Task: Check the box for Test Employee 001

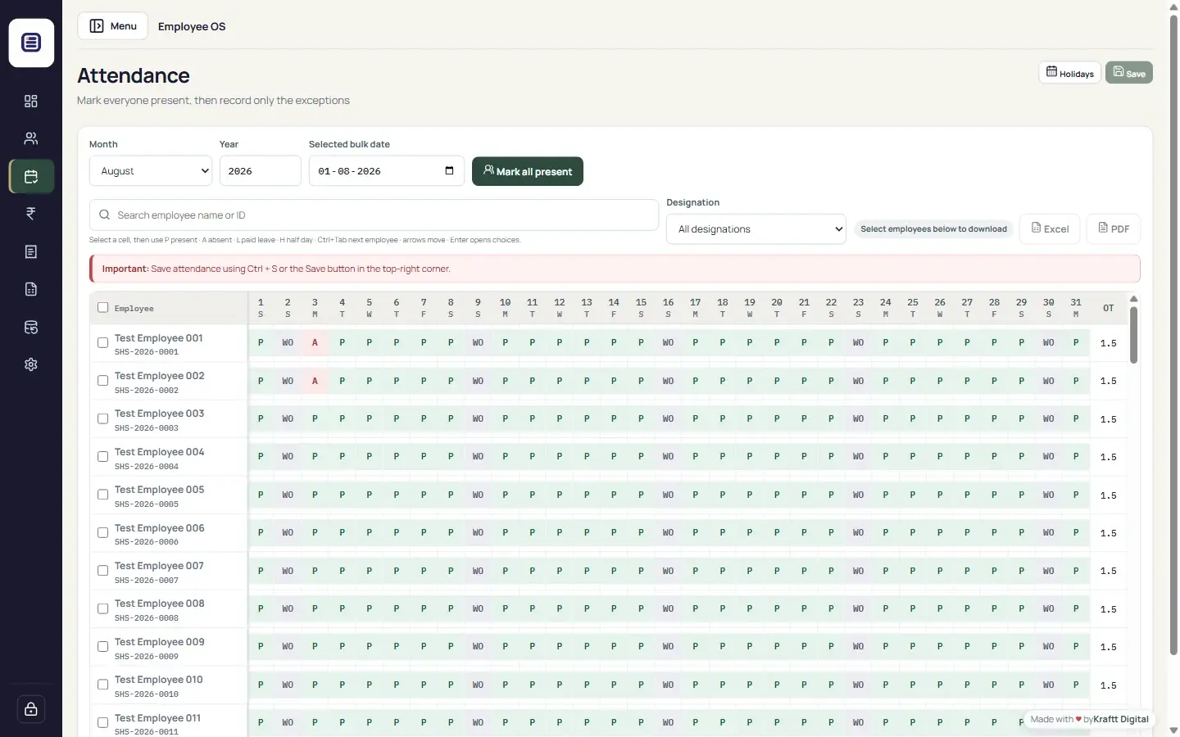Action: 102,343
